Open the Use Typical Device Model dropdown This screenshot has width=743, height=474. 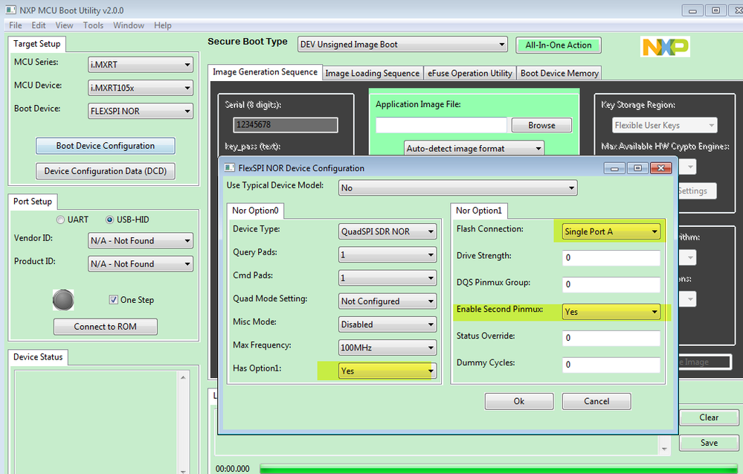point(457,188)
